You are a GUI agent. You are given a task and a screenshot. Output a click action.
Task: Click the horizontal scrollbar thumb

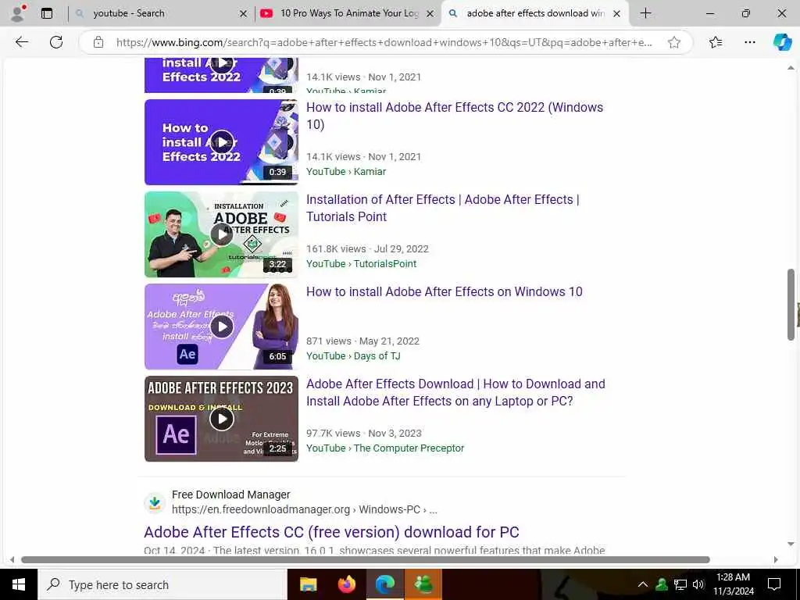[x=366, y=559]
